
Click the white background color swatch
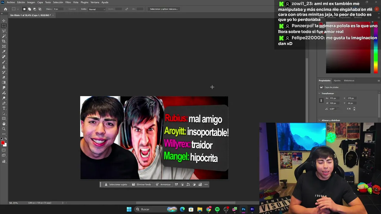tap(5, 145)
